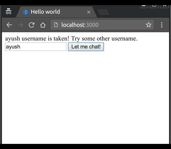
Task: Click the incognito mode icon
Action: click(x=9, y=11)
